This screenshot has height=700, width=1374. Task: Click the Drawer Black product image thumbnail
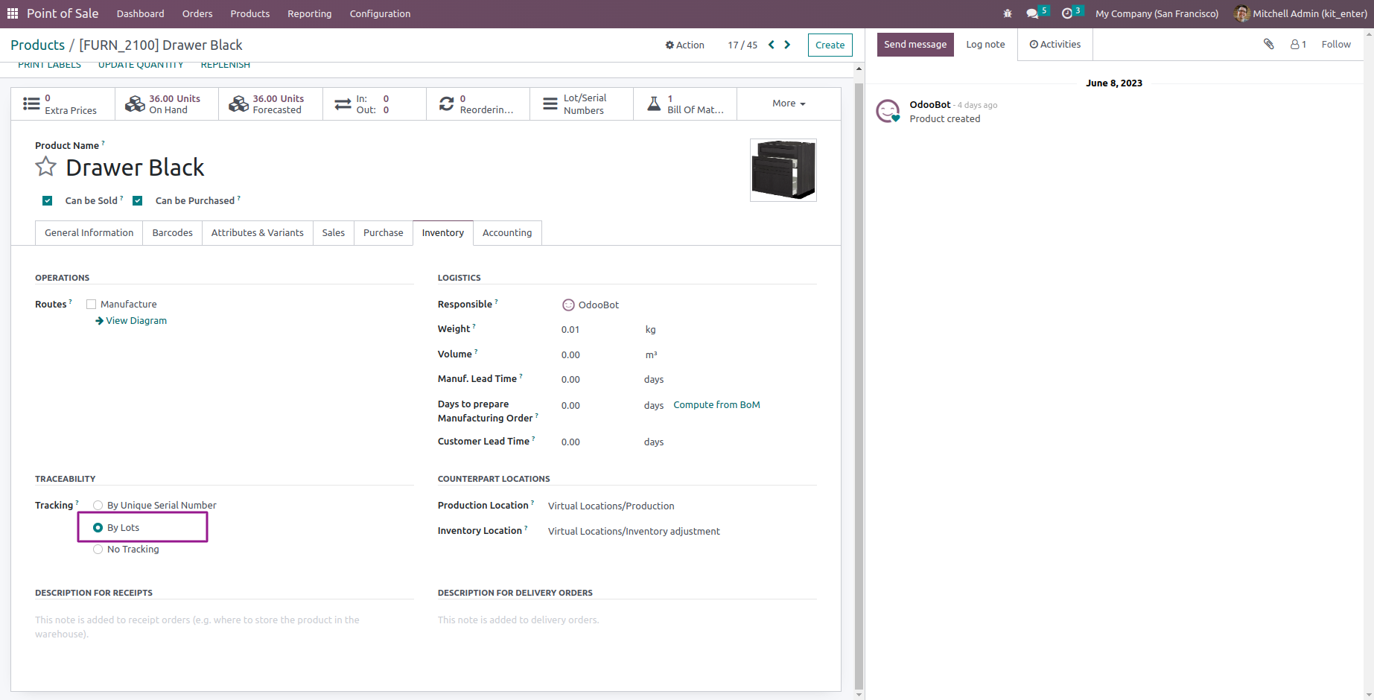tap(783, 170)
